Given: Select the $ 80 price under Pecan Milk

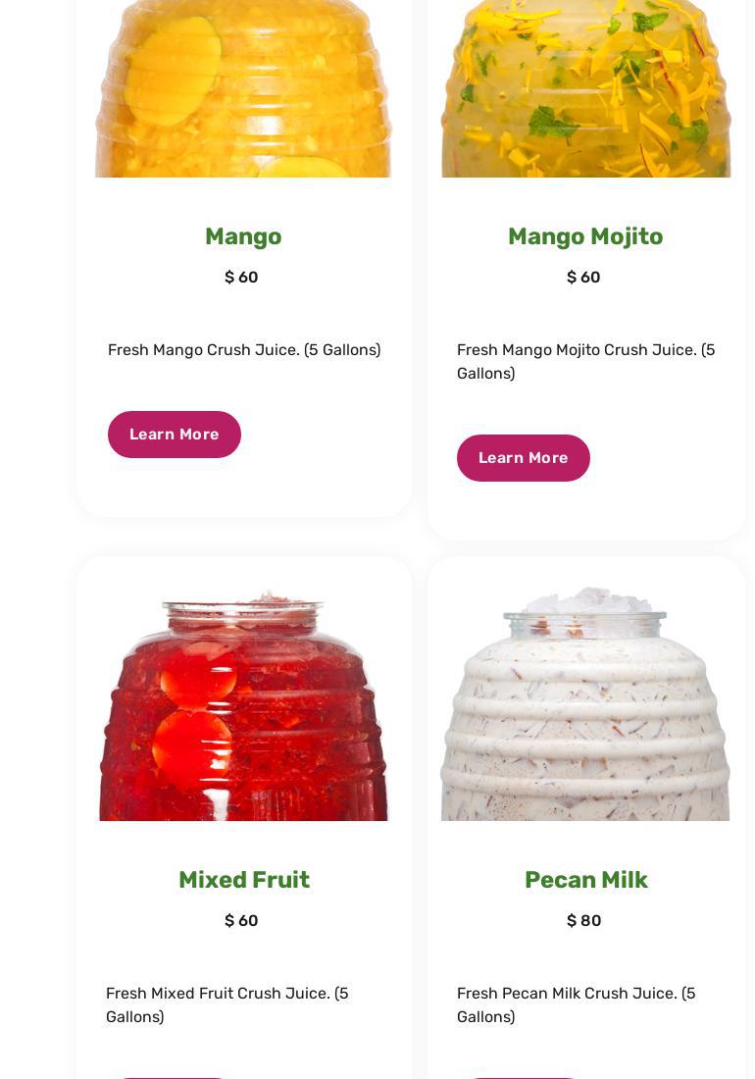Looking at the screenshot, I should [x=583, y=921].
